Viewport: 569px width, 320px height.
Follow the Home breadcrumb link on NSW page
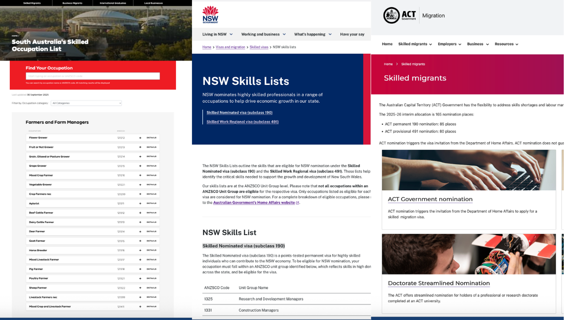tap(207, 47)
